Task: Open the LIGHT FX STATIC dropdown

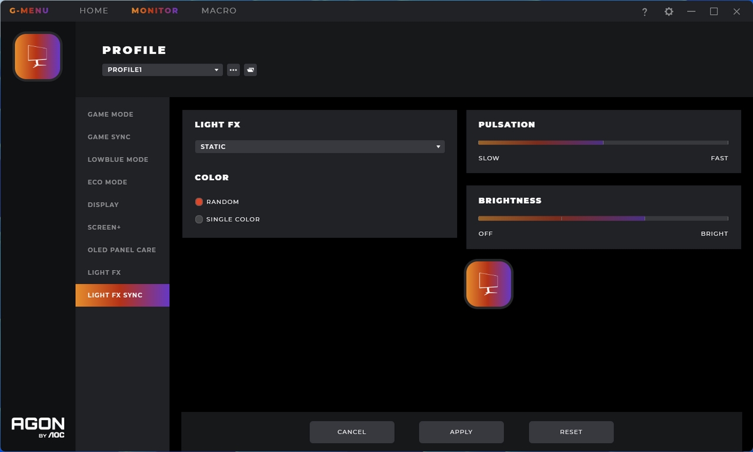Action: (x=319, y=147)
